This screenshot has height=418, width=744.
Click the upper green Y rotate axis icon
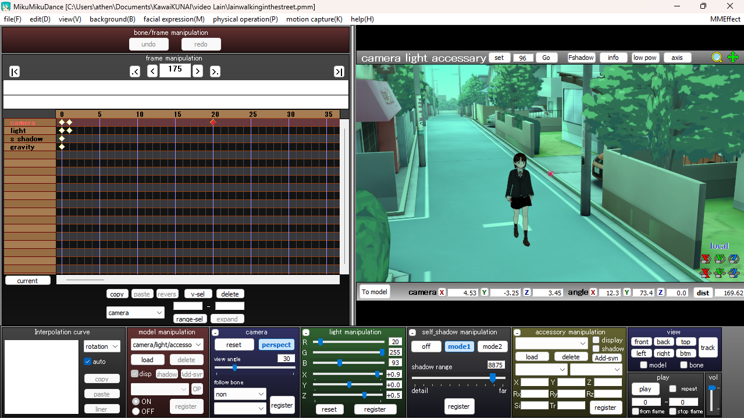[x=720, y=259]
